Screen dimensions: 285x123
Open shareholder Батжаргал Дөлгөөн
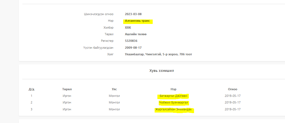point(174,96)
